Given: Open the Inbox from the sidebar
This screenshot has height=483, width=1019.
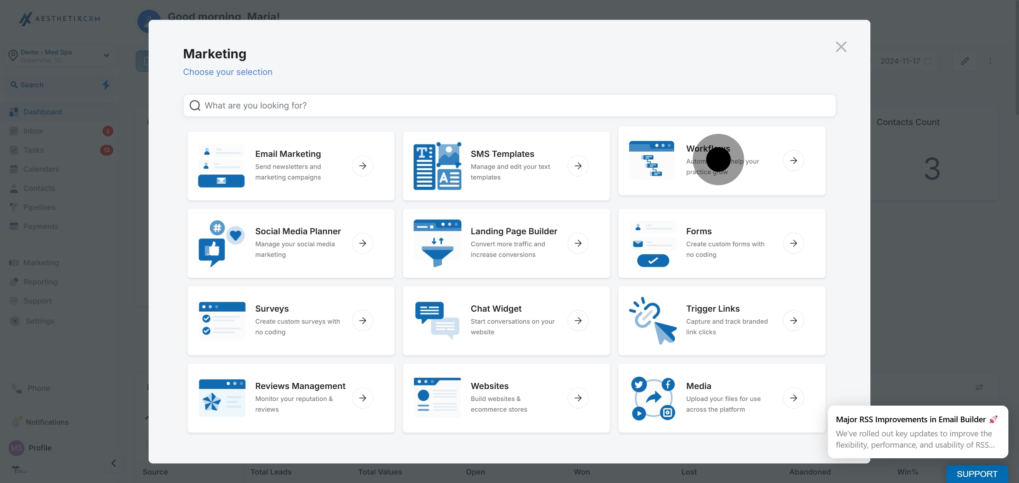Looking at the screenshot, I should pos(14,131).
